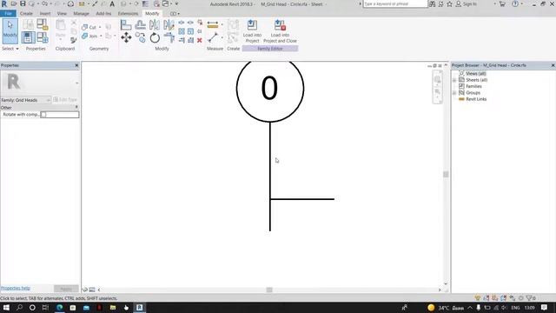Click the vertical scrollbar thumb of the view
Viewport: 556px width, 313px height.
446,174
